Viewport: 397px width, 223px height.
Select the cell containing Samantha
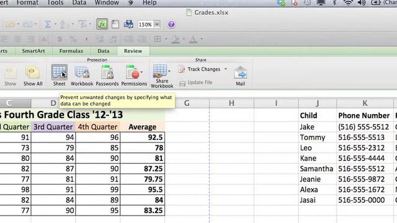pos(318,168)
